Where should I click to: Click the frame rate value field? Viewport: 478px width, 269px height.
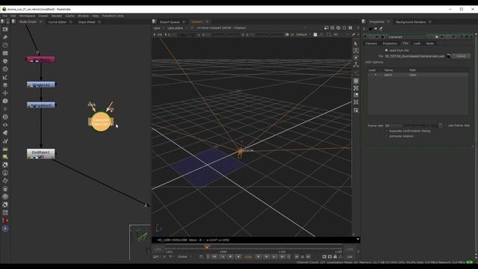pos(393,126)
